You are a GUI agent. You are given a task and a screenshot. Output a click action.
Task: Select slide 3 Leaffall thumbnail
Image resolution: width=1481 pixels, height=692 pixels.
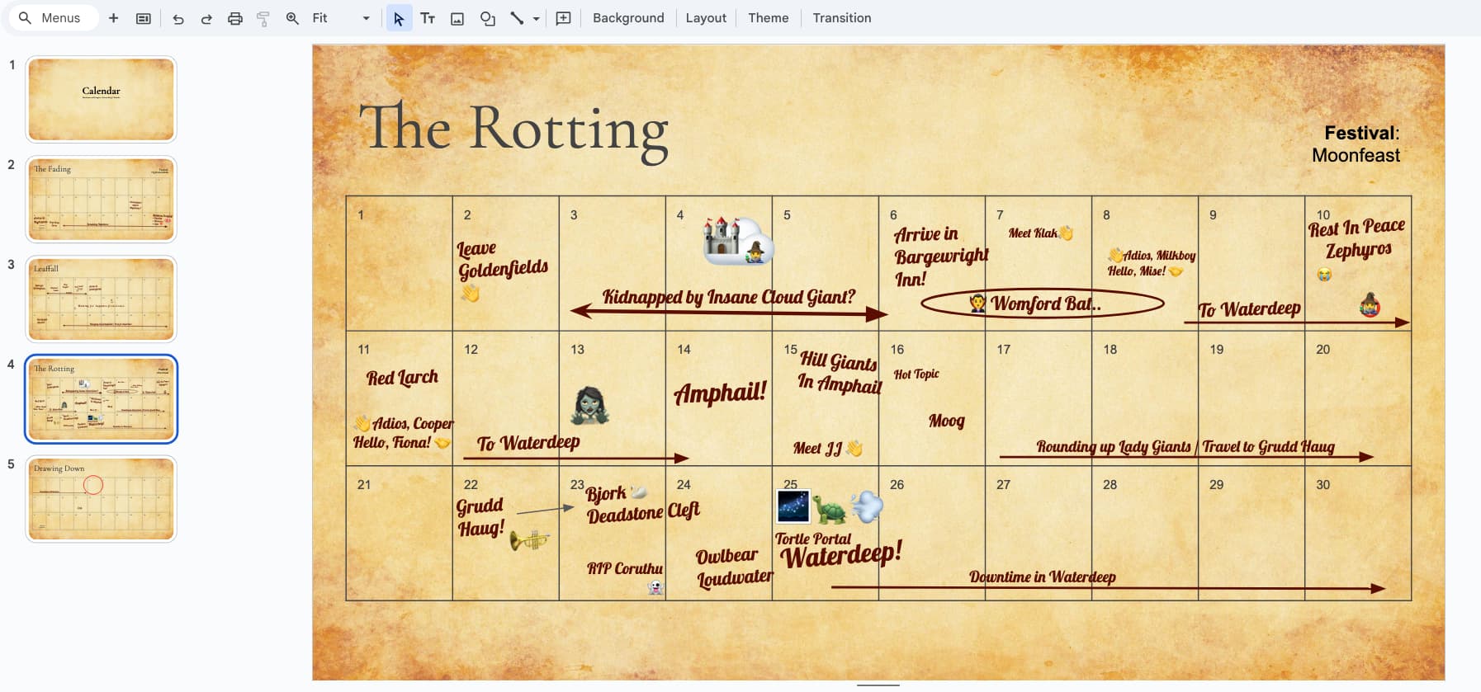(101, 299)
